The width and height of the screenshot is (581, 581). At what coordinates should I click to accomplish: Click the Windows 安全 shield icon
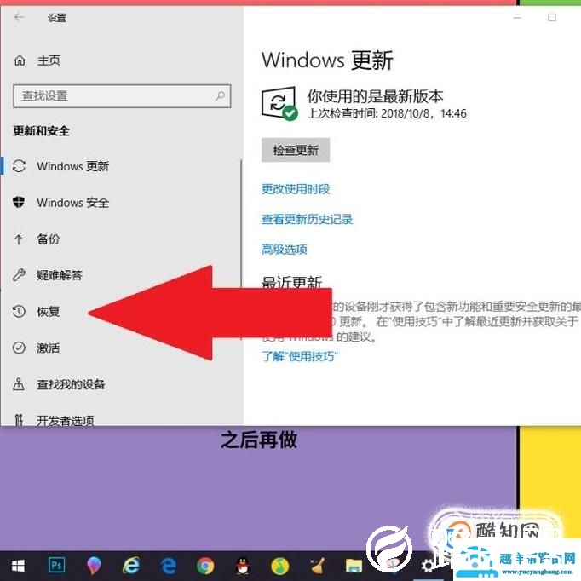point(19,202)
